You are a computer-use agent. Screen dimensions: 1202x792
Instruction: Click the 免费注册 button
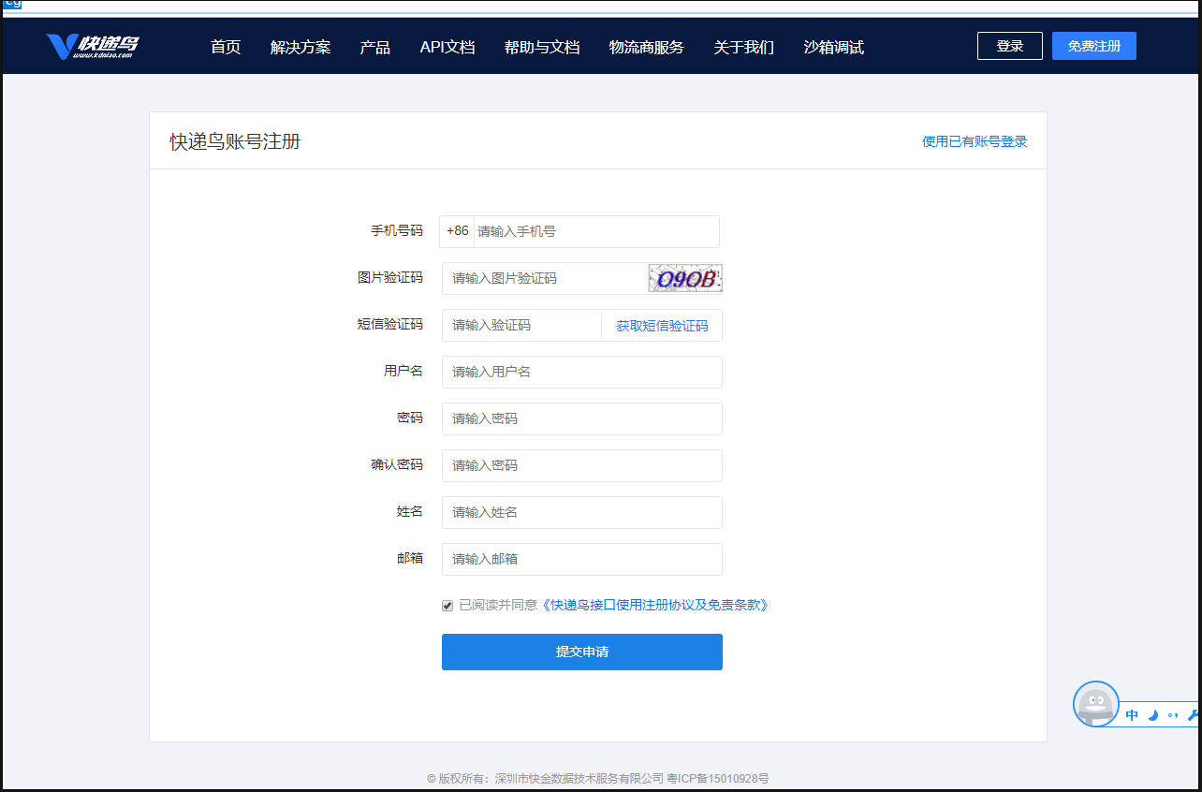[x=1094, y=46]
